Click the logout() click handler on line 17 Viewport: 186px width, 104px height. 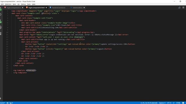tap(55, 49)
